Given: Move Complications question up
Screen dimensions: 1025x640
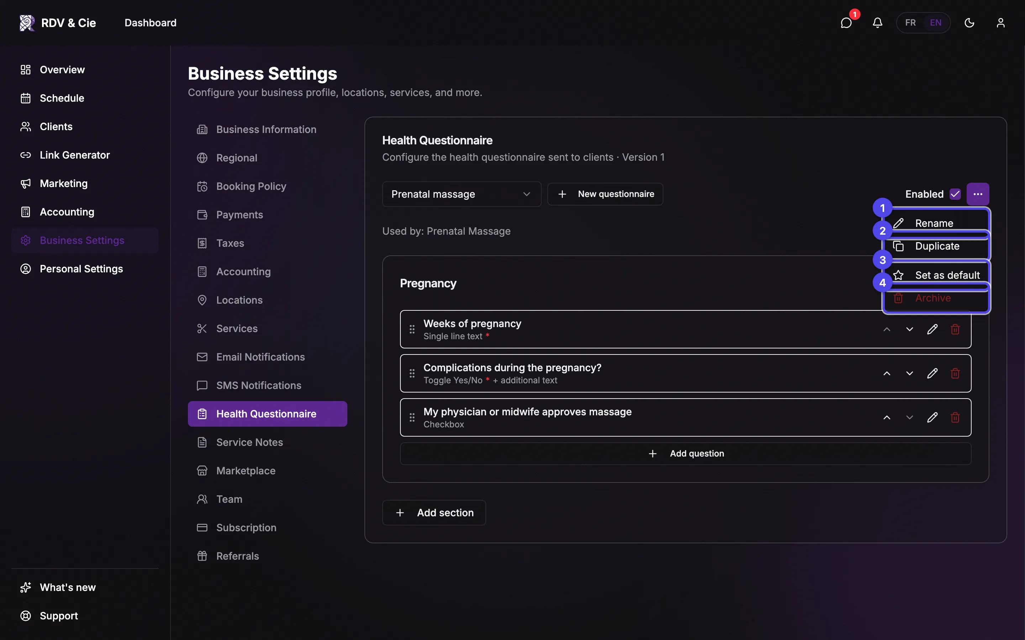Looking at the screenshot, I should [x=887, y=373].
